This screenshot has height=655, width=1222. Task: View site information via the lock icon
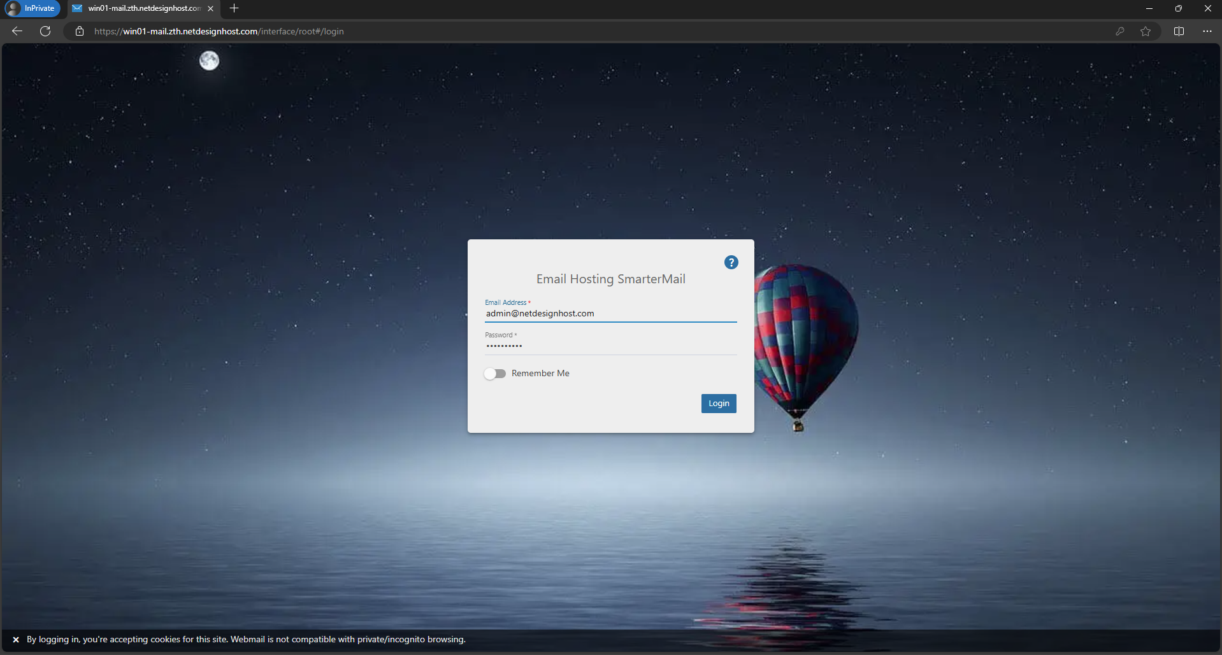(x=80, y=31)
